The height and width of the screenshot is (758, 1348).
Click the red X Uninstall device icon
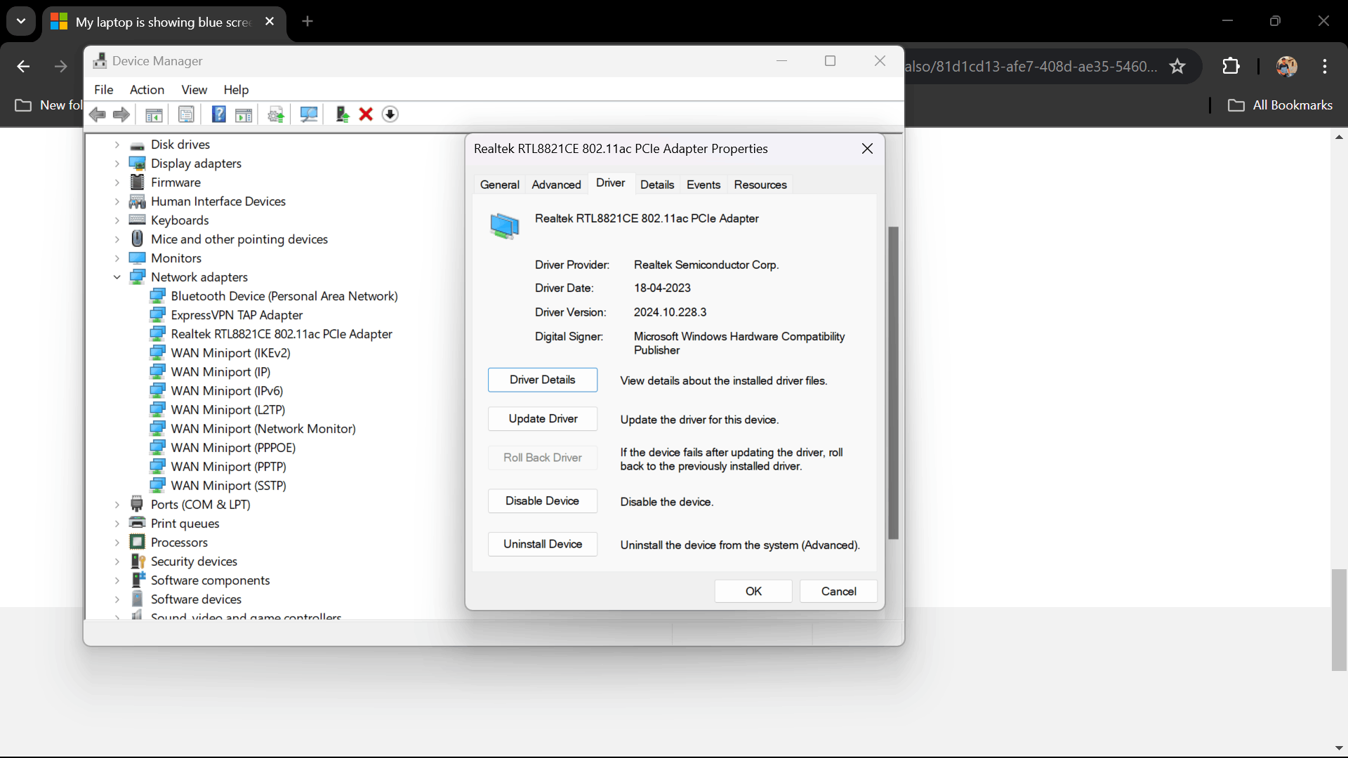point(366,114)
